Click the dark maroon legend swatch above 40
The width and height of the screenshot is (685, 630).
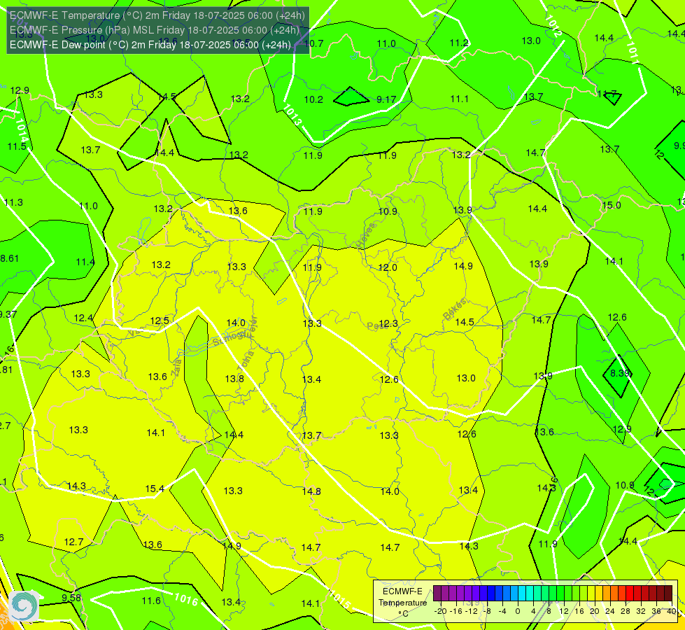pos(668,594)
